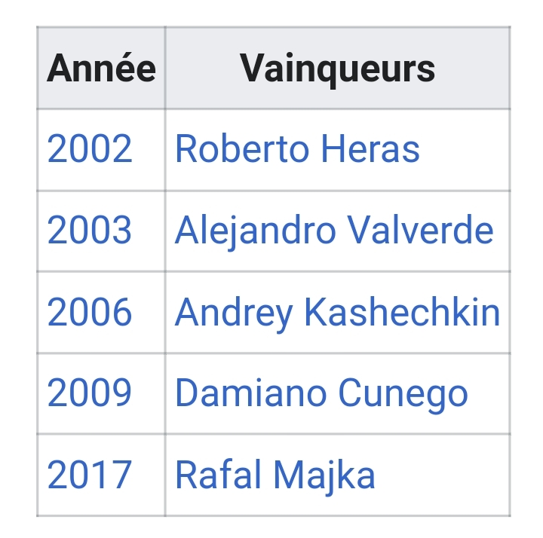Open the year Damiano Cunego won
543x538 pixels.
90,393
